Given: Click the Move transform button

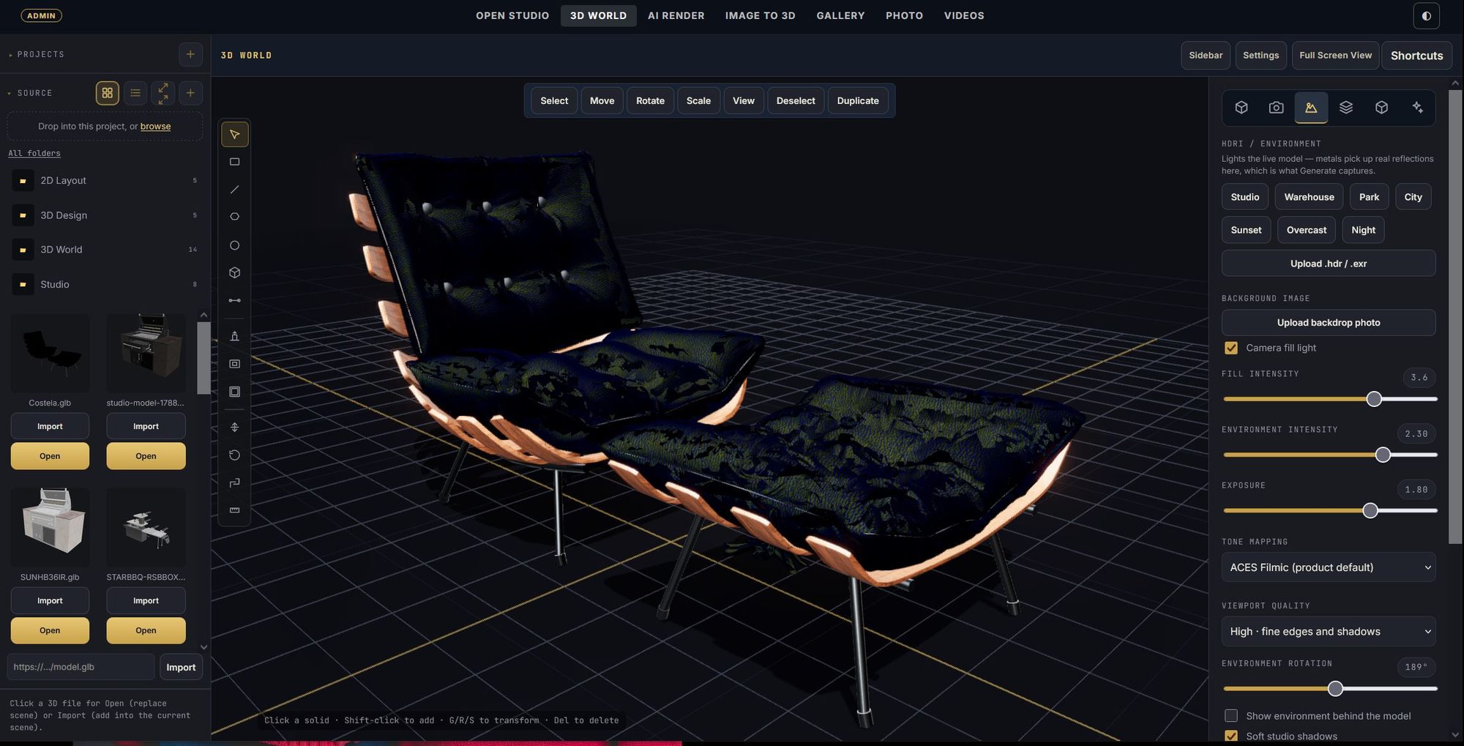Looking at the screenshot, I should coord(602,100).
